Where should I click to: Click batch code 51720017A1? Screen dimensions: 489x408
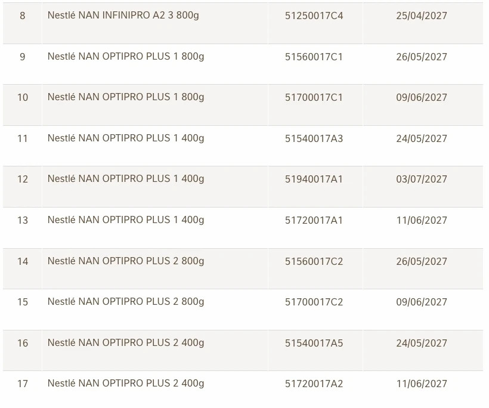tap(314, 221)
